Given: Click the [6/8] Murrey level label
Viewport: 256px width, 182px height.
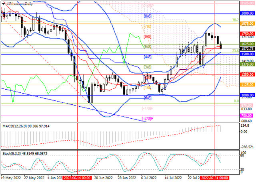Looking at the screenshot, I should pos(147,37).
